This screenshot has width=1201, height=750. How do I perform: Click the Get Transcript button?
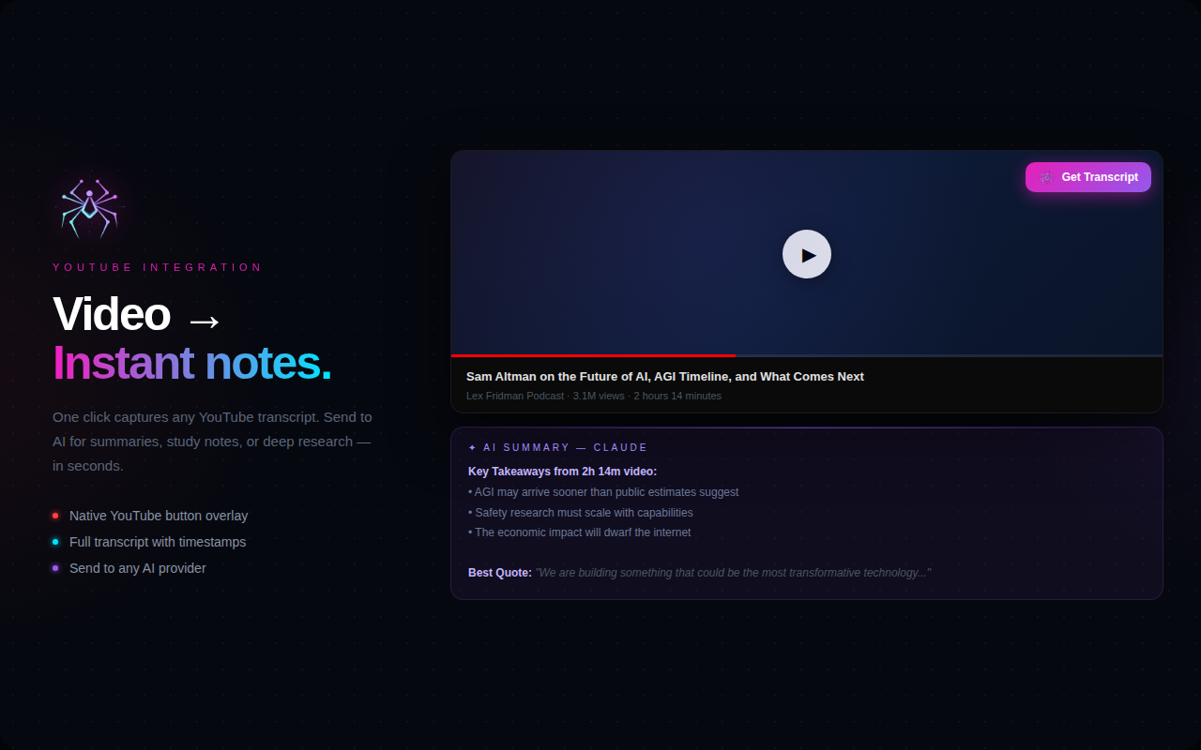point(1087,177)
